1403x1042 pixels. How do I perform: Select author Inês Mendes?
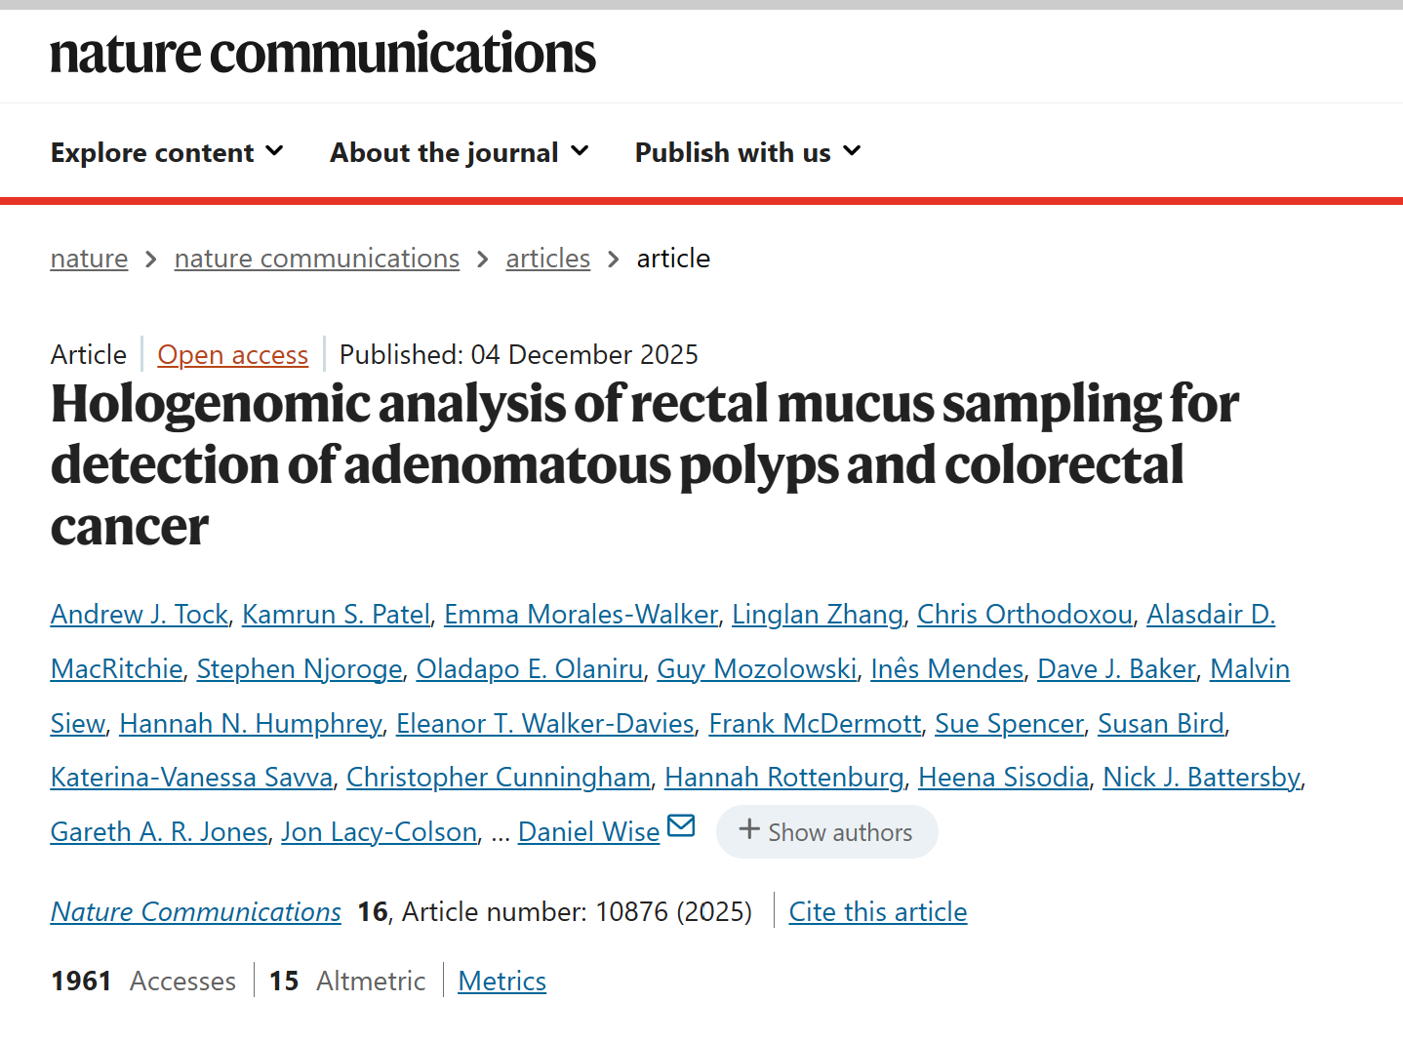(946, 669)
